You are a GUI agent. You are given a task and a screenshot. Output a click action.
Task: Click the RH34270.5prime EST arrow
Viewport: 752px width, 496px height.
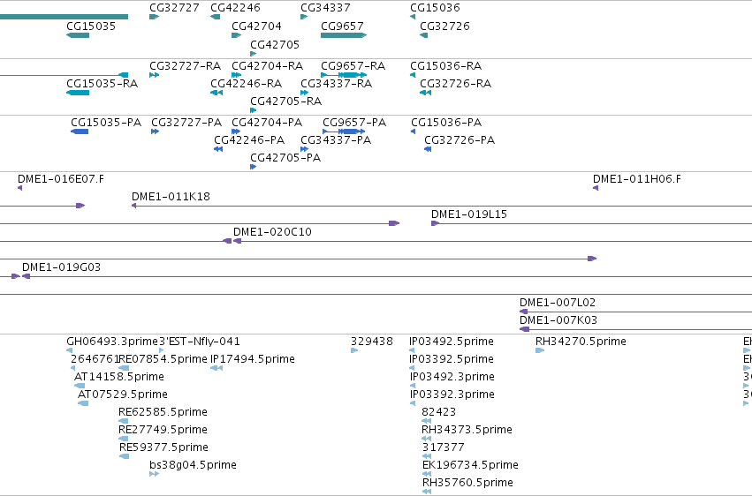click(x=540, y=350)
